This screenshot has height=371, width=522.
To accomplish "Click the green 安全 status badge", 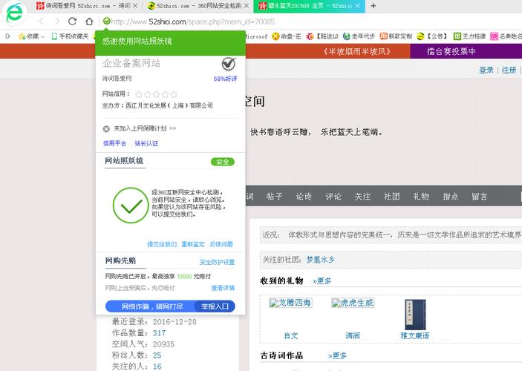I will pyautogui.click(x=222, y=162).
